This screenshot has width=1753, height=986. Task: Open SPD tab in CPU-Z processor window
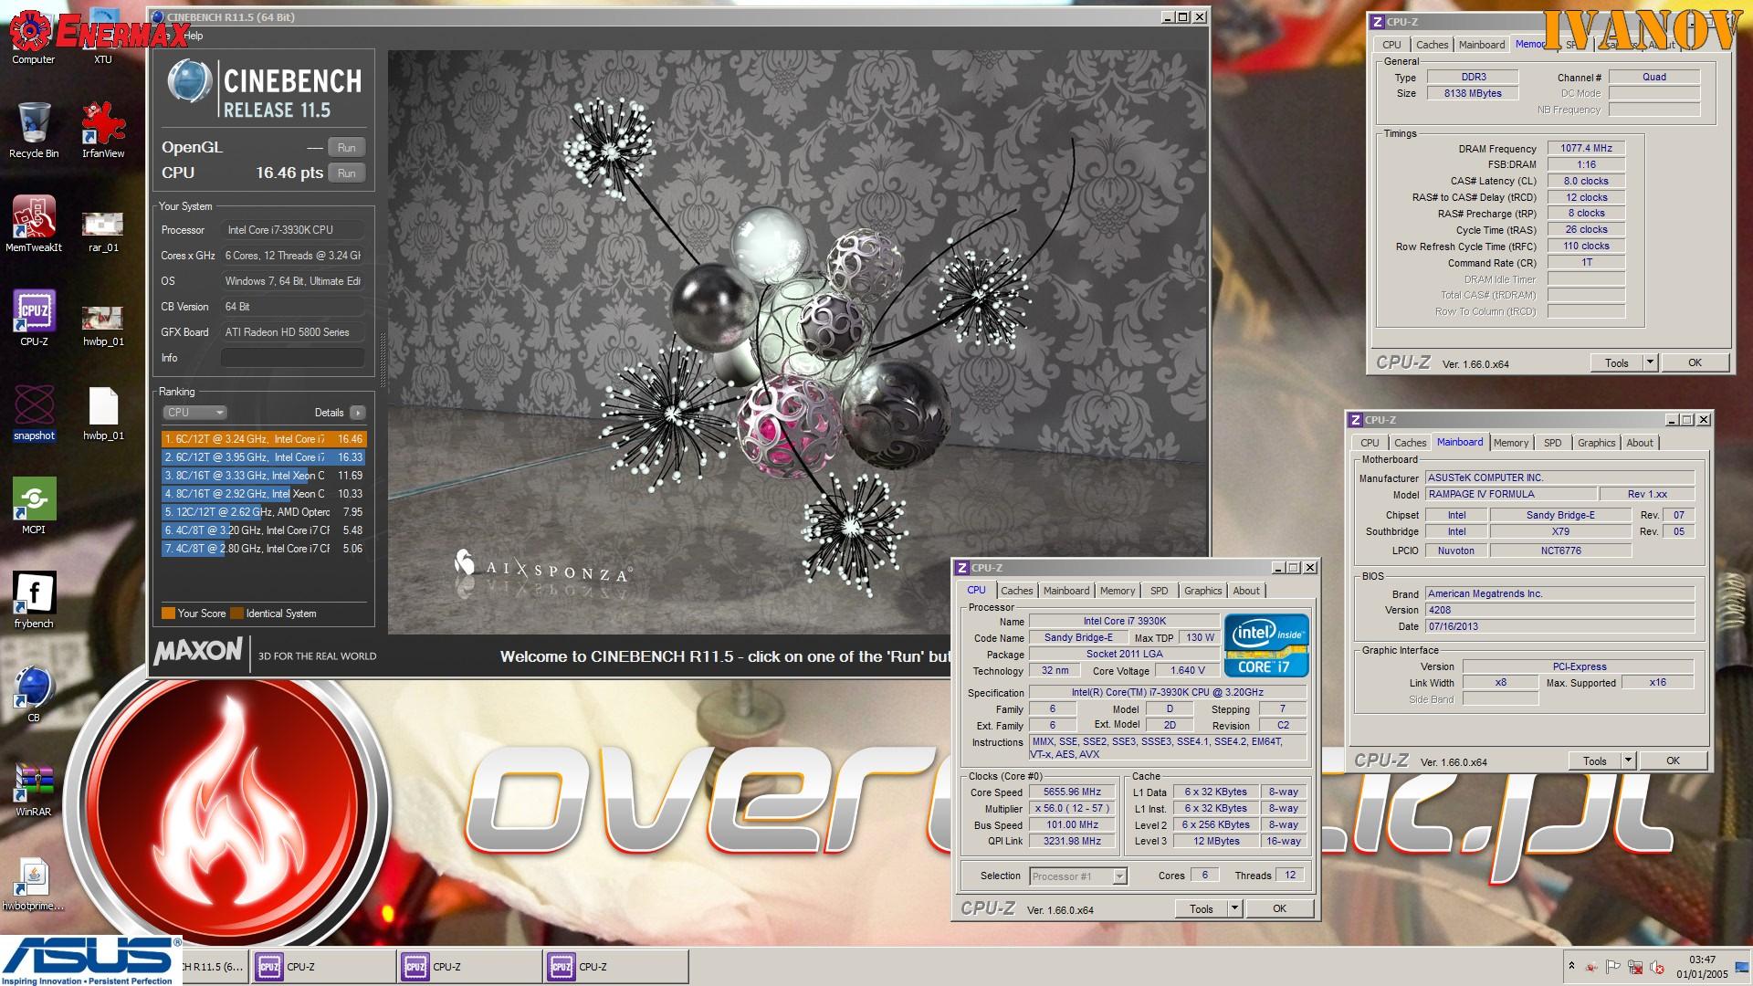coord(1160,591)
